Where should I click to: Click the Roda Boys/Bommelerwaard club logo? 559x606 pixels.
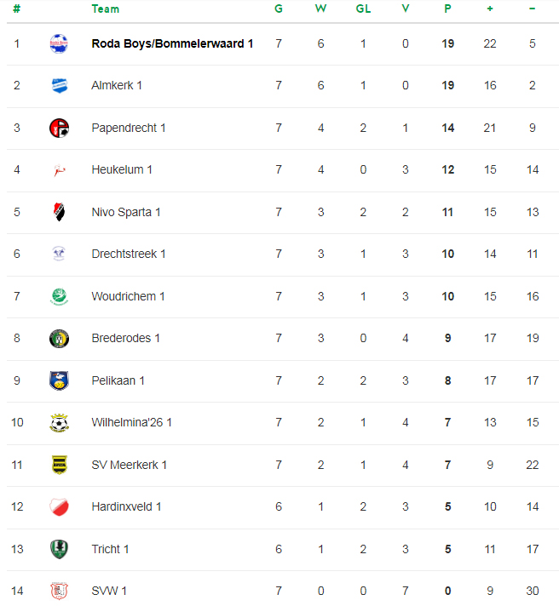(x=58, y=43)
